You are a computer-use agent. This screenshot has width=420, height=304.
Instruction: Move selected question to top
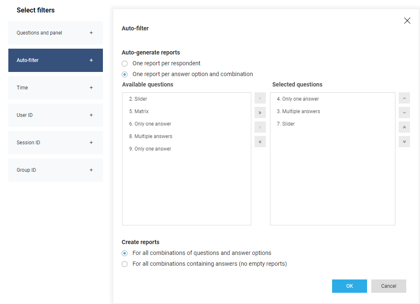tap(404, 127)
